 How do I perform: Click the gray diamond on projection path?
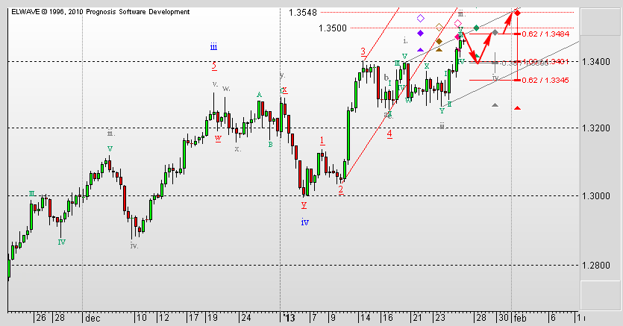pyautogui.click(x=495, y=34)
